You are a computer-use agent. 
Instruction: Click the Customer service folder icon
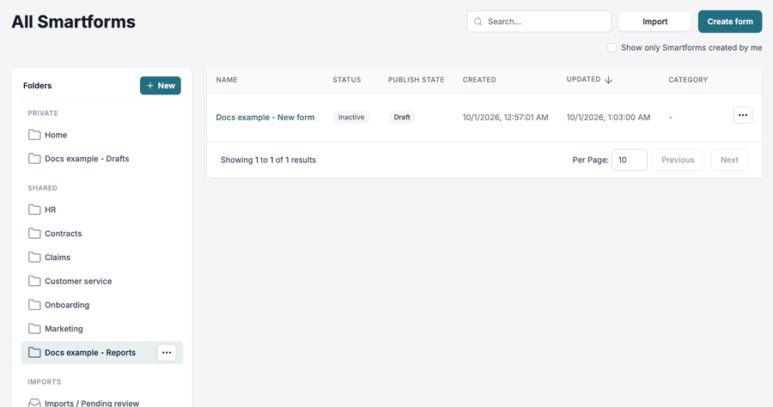coord(34,281)
